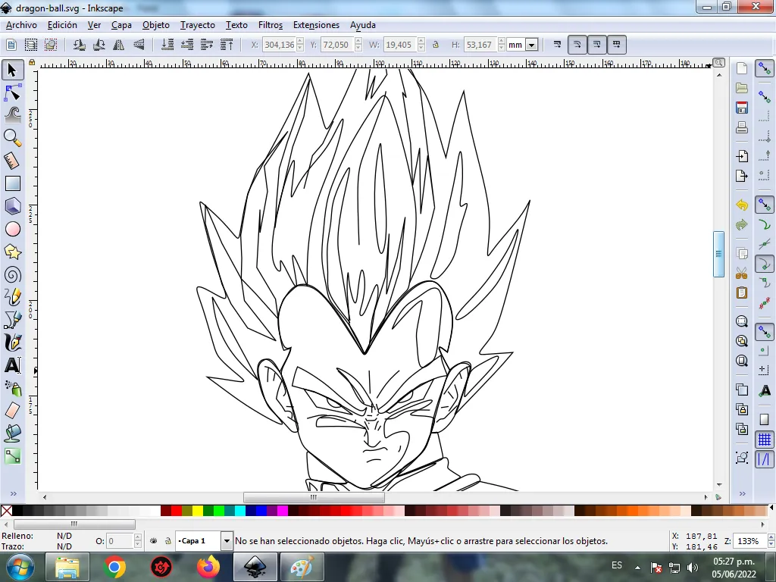Raise selection to top icon
The width and height of the screenshot is (776, 582).
pos(227,45)
